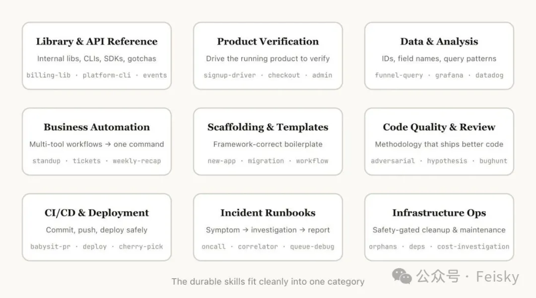Click the Infrastructure Ops card heading
The width and height of the screenshot is (536, 298).
click(439, 213)
